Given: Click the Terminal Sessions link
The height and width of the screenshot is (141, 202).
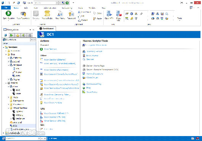Looking at the screenshot, I should tap(95, 74).
